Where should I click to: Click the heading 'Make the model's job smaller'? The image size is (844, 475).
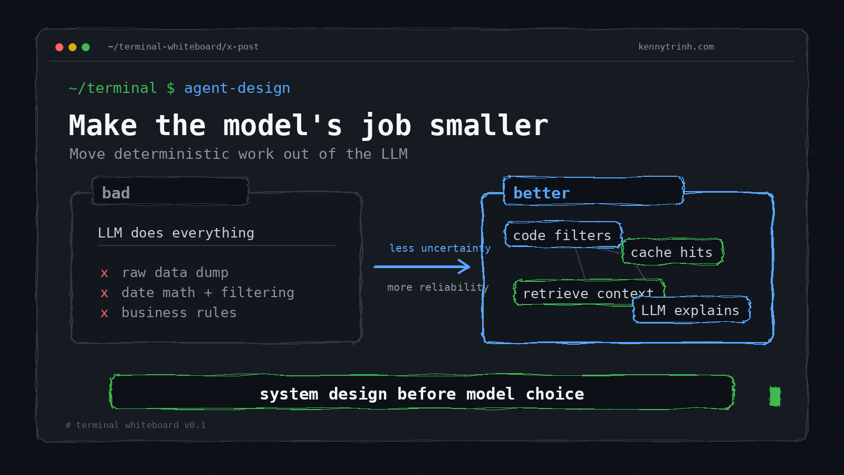click(x=309, y=126)
